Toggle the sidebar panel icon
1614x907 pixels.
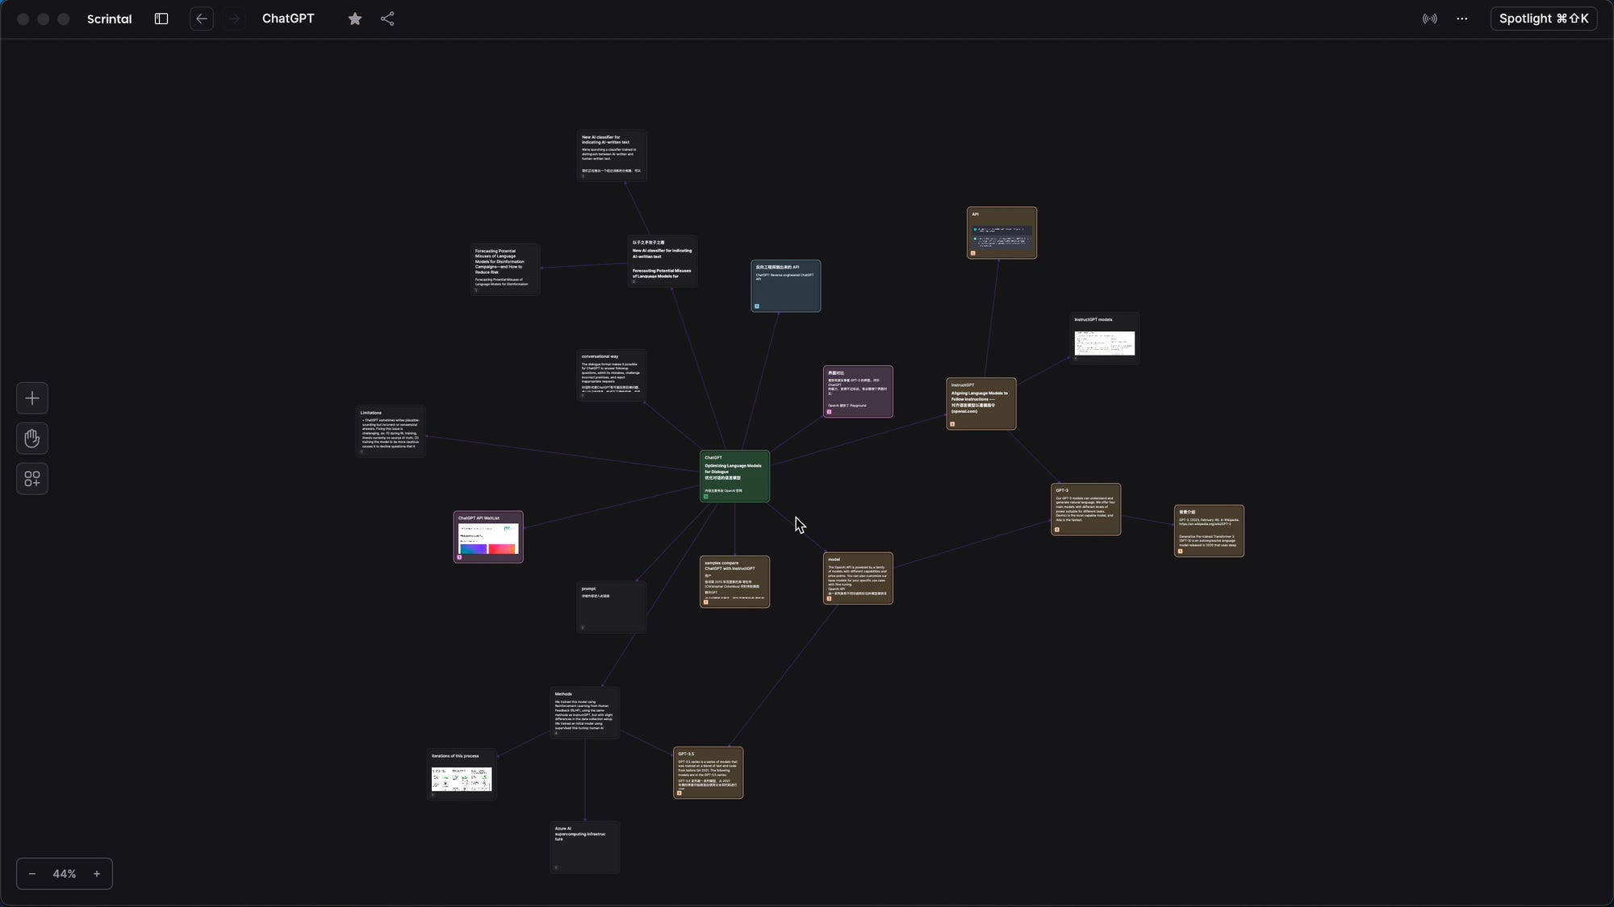click(x=161, y=19)
